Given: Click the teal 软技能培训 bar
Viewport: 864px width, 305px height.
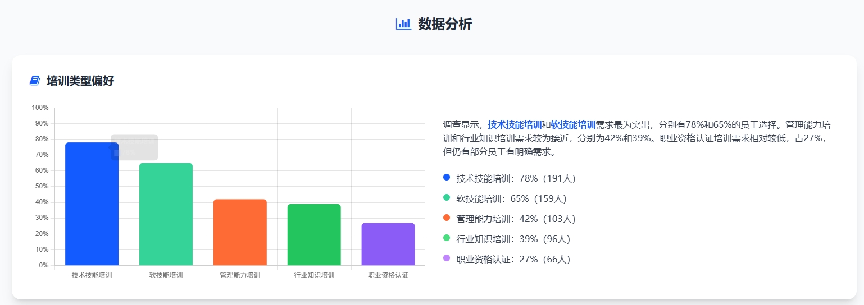Looking at the screenshot, I should pos(166,214).
